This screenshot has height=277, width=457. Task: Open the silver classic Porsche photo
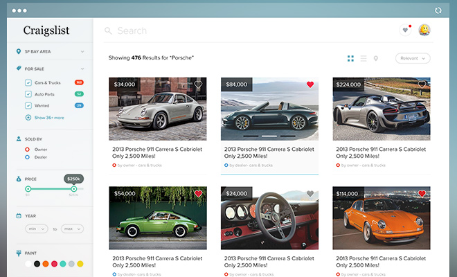158,109
